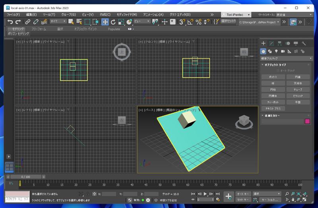
Task: Toggle the Percent Snap button
Action: (198, 22)
